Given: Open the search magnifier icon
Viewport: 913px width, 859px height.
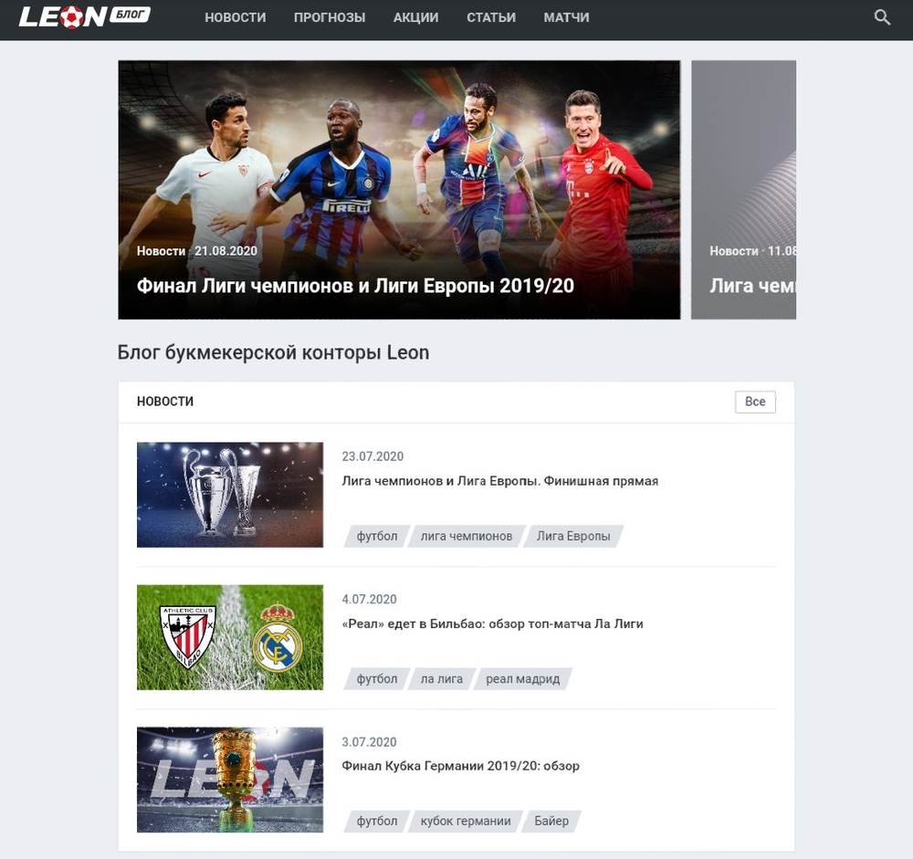Looking at the screenshot, I should pyautogui.click(x=882, y=17).
